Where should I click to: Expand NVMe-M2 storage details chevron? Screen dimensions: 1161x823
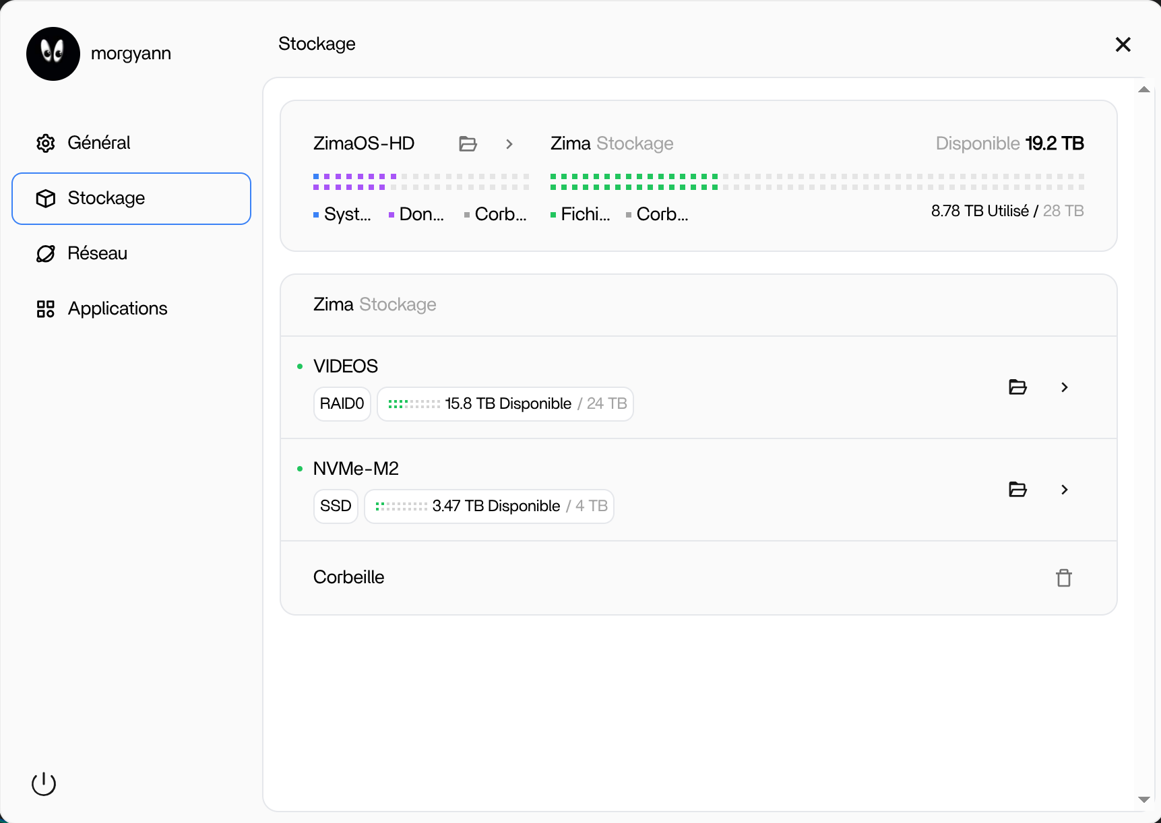click(x=1064, y=490)
